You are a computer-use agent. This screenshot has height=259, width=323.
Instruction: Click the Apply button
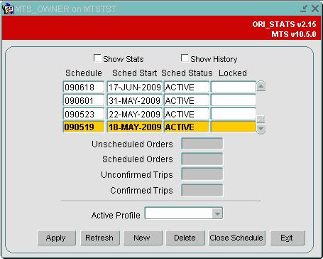(57, 238)
